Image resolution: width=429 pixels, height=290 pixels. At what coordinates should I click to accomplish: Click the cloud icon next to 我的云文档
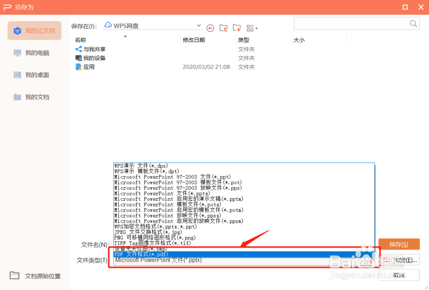(17, 30)
